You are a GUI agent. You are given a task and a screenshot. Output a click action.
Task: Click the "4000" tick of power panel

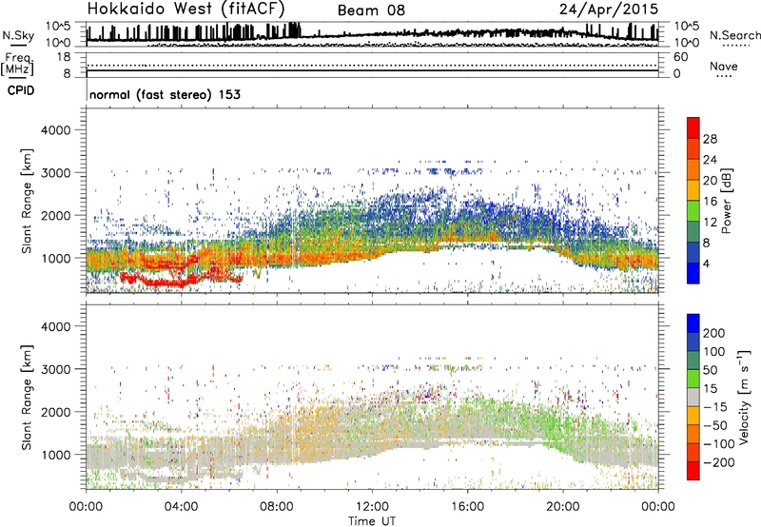pos(55,130)
